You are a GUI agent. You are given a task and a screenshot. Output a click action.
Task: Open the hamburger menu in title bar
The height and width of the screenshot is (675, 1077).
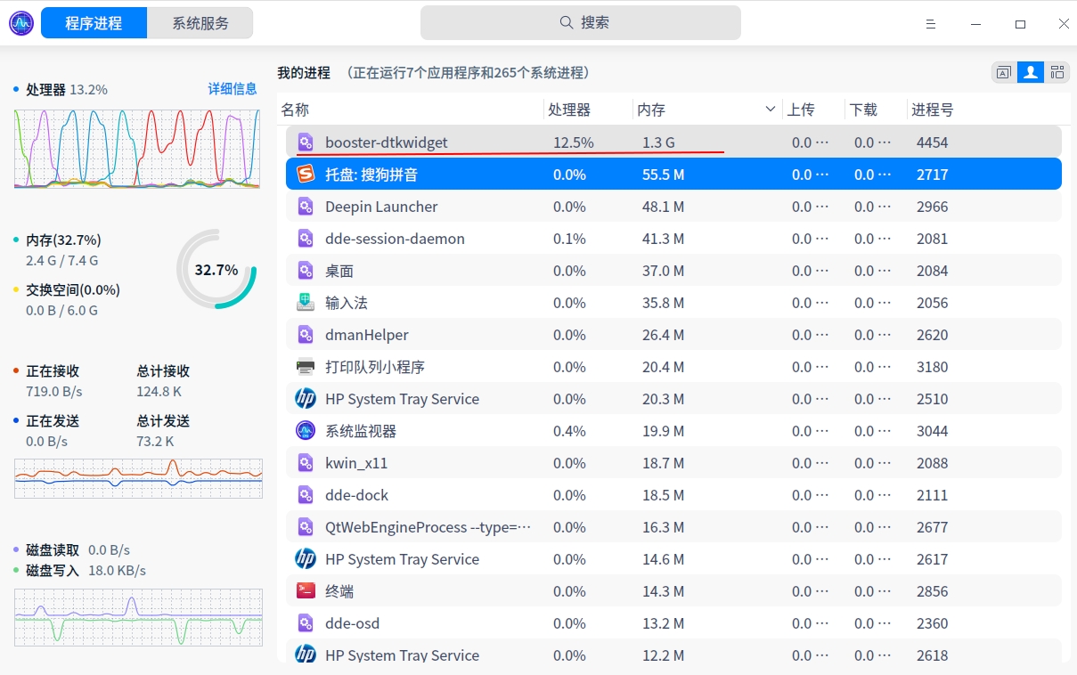[x=930, y=24]
